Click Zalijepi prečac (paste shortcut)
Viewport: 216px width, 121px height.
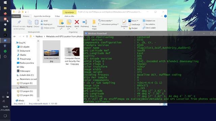coord(48,28)
